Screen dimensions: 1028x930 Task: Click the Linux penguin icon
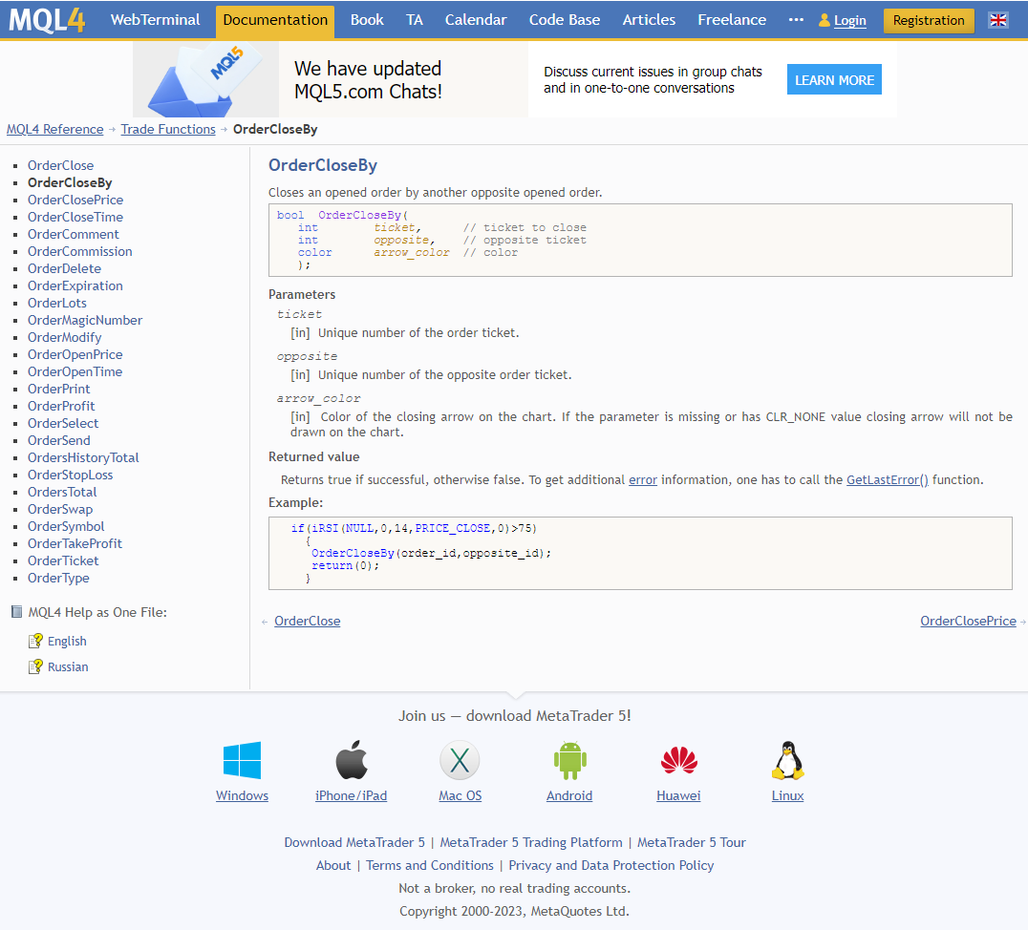(x=788, y=760)
